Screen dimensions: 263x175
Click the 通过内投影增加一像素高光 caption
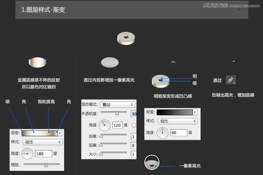(109, 80)
